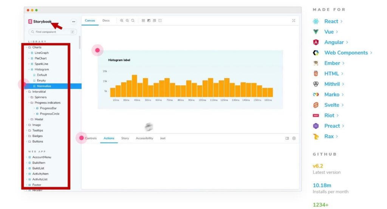The height and width of the screenshot is (209, 387).
Task: Click the Mithril logo icon
Action: [316, 84]
